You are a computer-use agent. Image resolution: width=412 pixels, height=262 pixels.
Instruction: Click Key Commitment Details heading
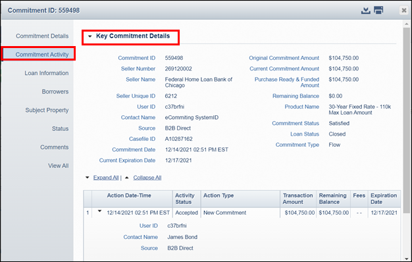pyautogui.click(x=133, y=36)
